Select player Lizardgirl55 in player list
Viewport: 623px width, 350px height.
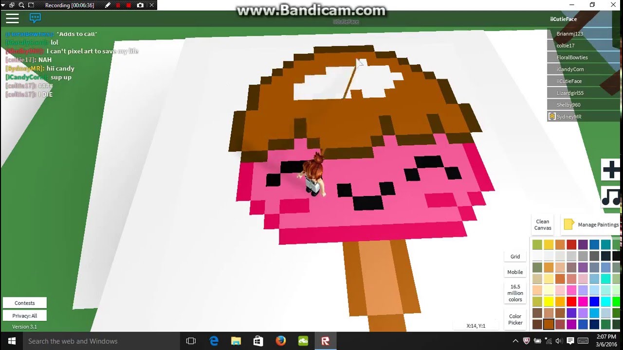[x=585, y=93]
